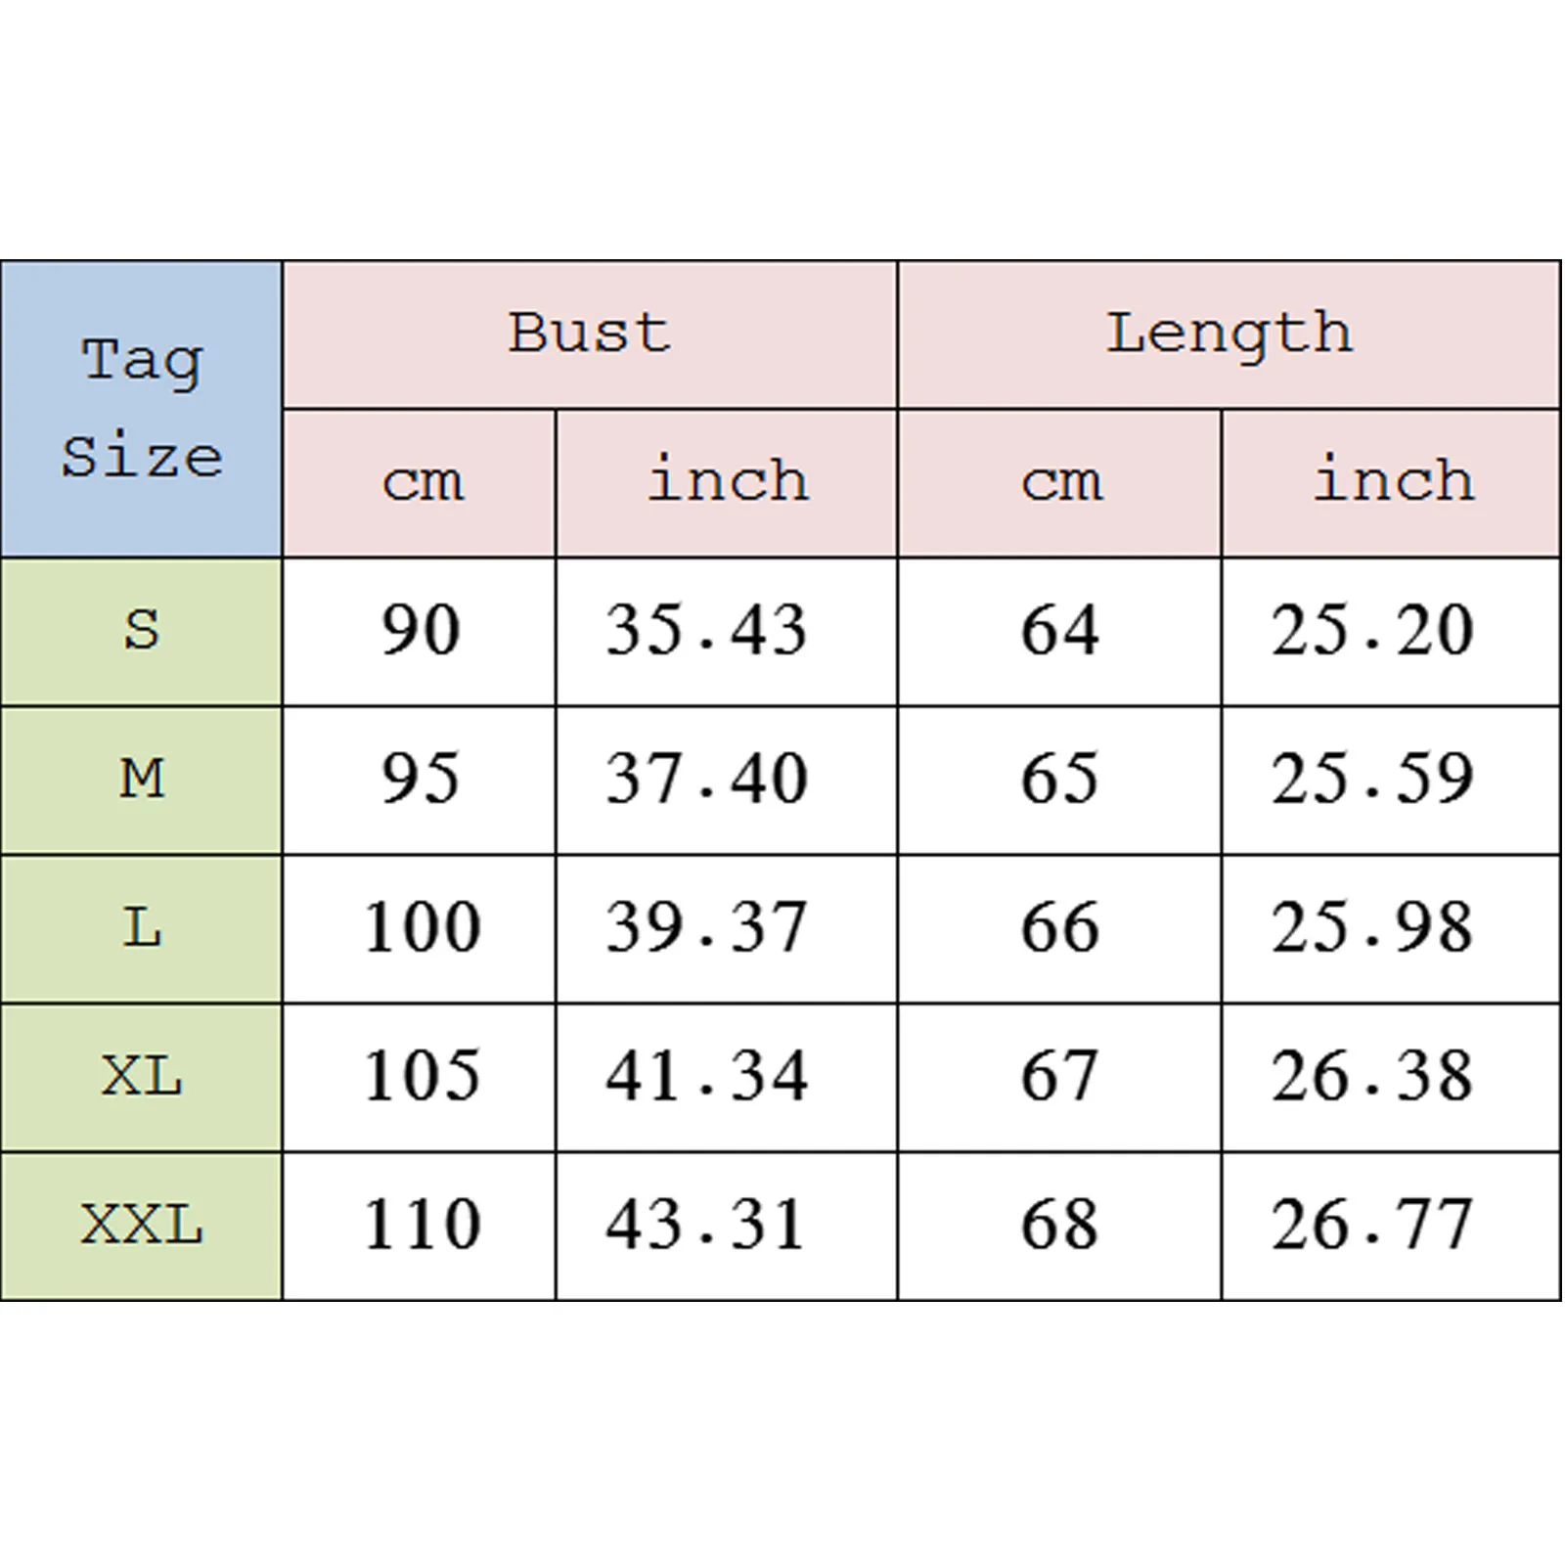Select the L size row label
Image resolution: width=1565 pixels, height=1565 pixels.
(x=142, y=928)
